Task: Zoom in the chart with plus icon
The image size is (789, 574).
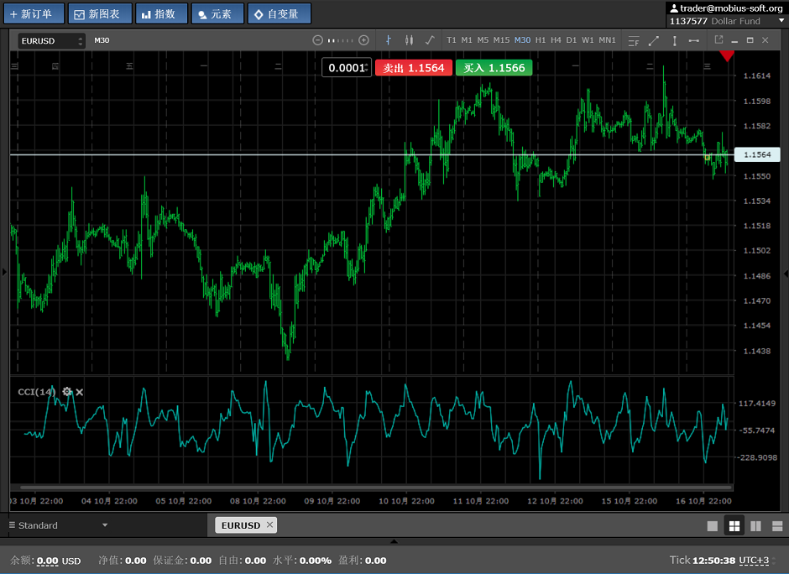Action: coord(363,40)
